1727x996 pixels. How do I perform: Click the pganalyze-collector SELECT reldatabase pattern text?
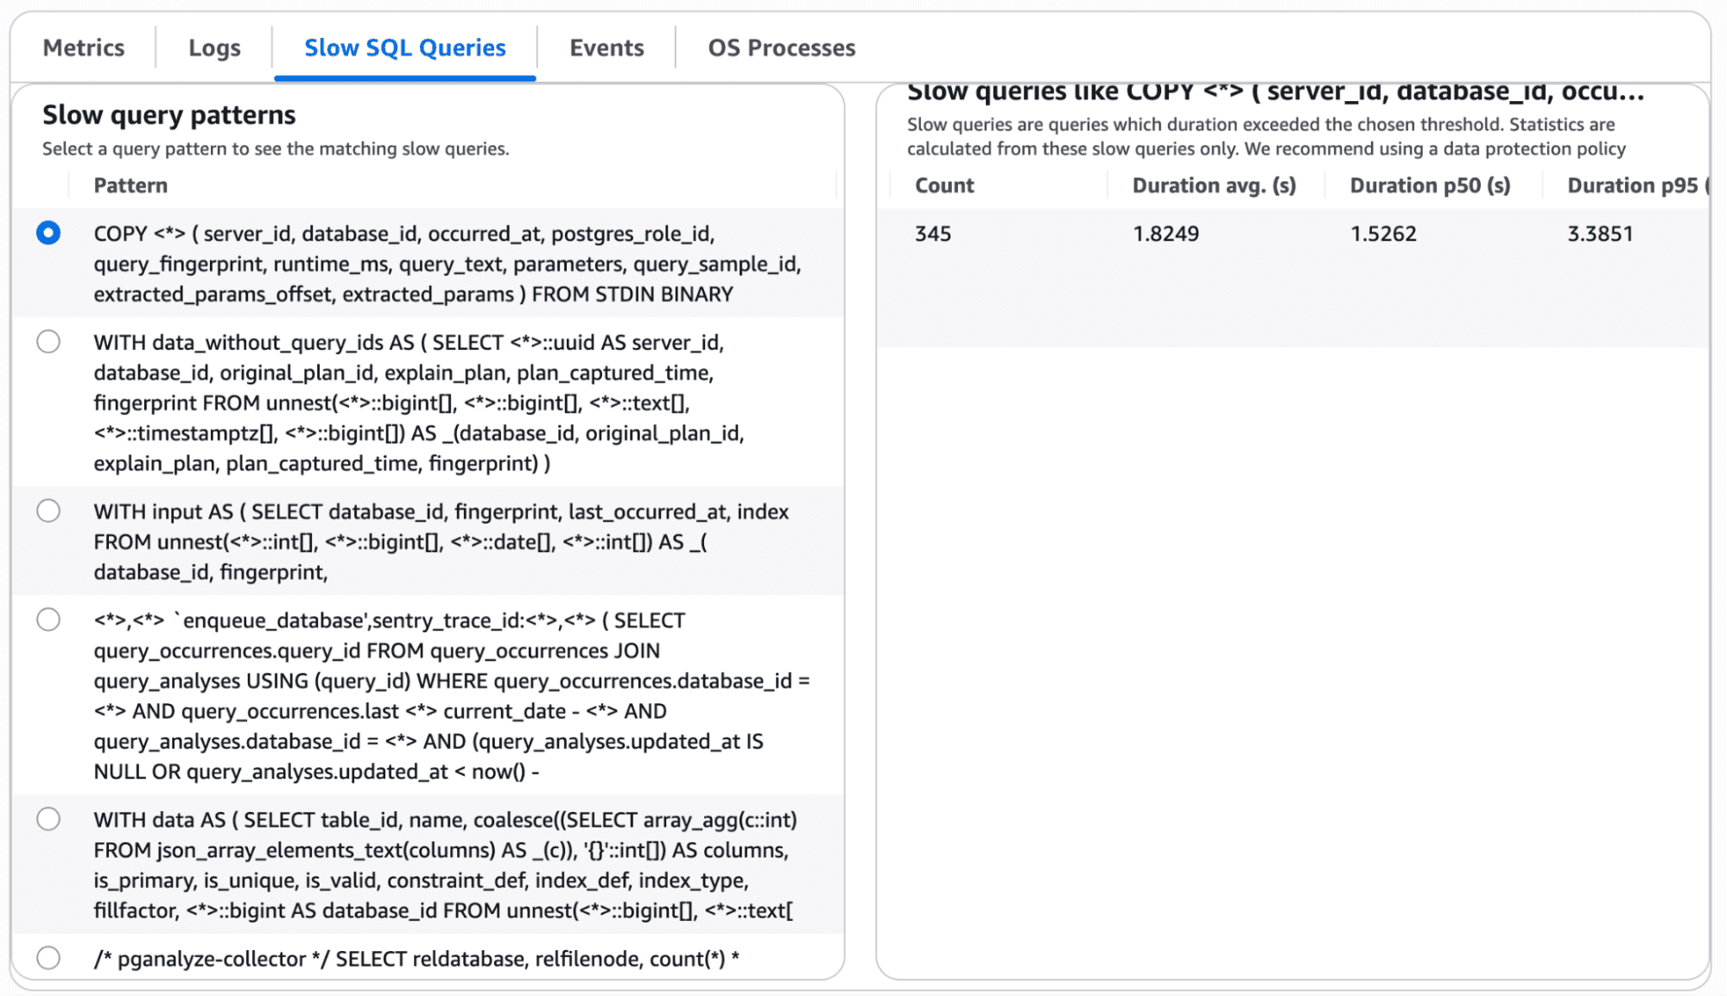point(416,959)
